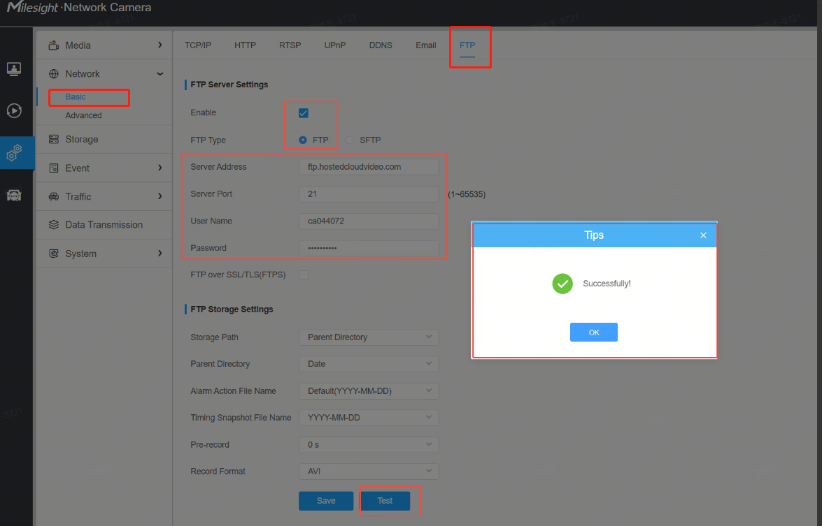This screenshot has width=822, height=526.
Task: Click the Test button
Action: click(385, 501)
